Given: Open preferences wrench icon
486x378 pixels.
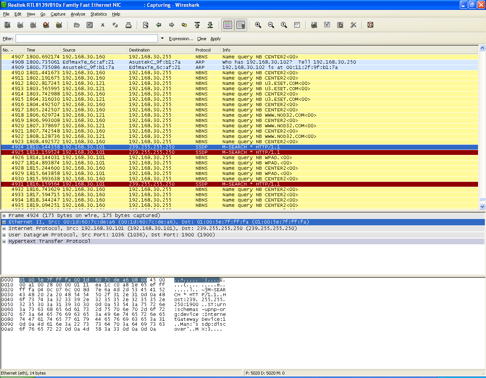Looking at the screenshot, I should tap(353, 25).
